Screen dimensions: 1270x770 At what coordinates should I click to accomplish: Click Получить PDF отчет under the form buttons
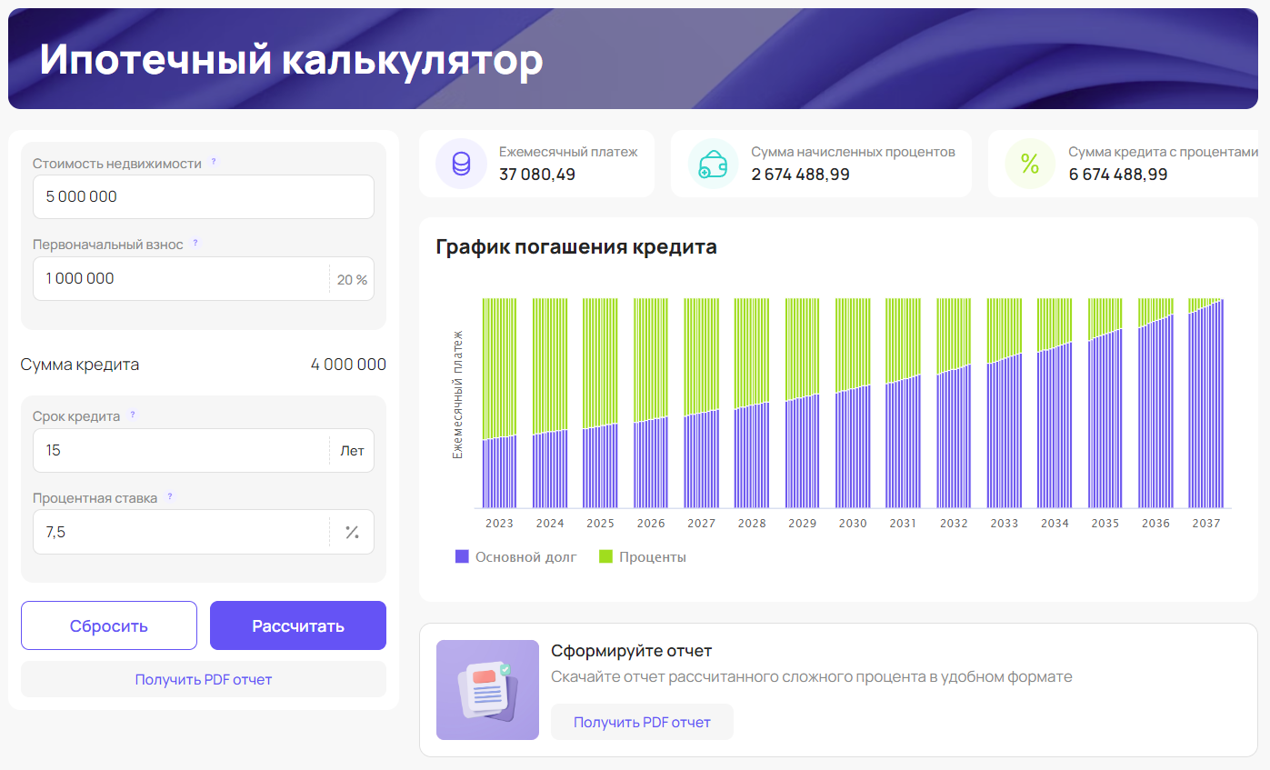click(204, 679)
